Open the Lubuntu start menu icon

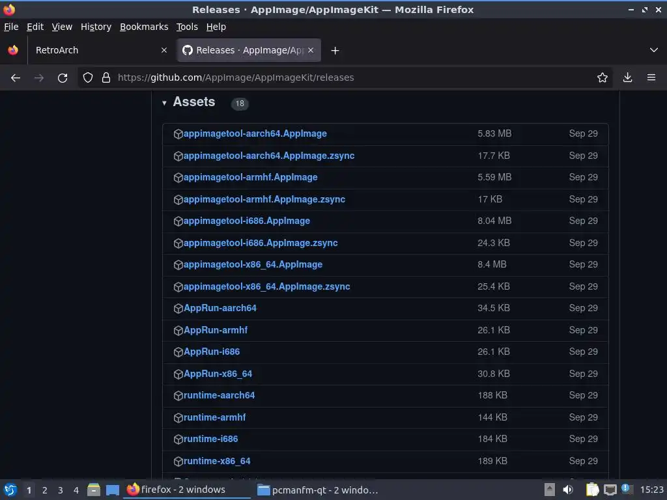point(10,490)
